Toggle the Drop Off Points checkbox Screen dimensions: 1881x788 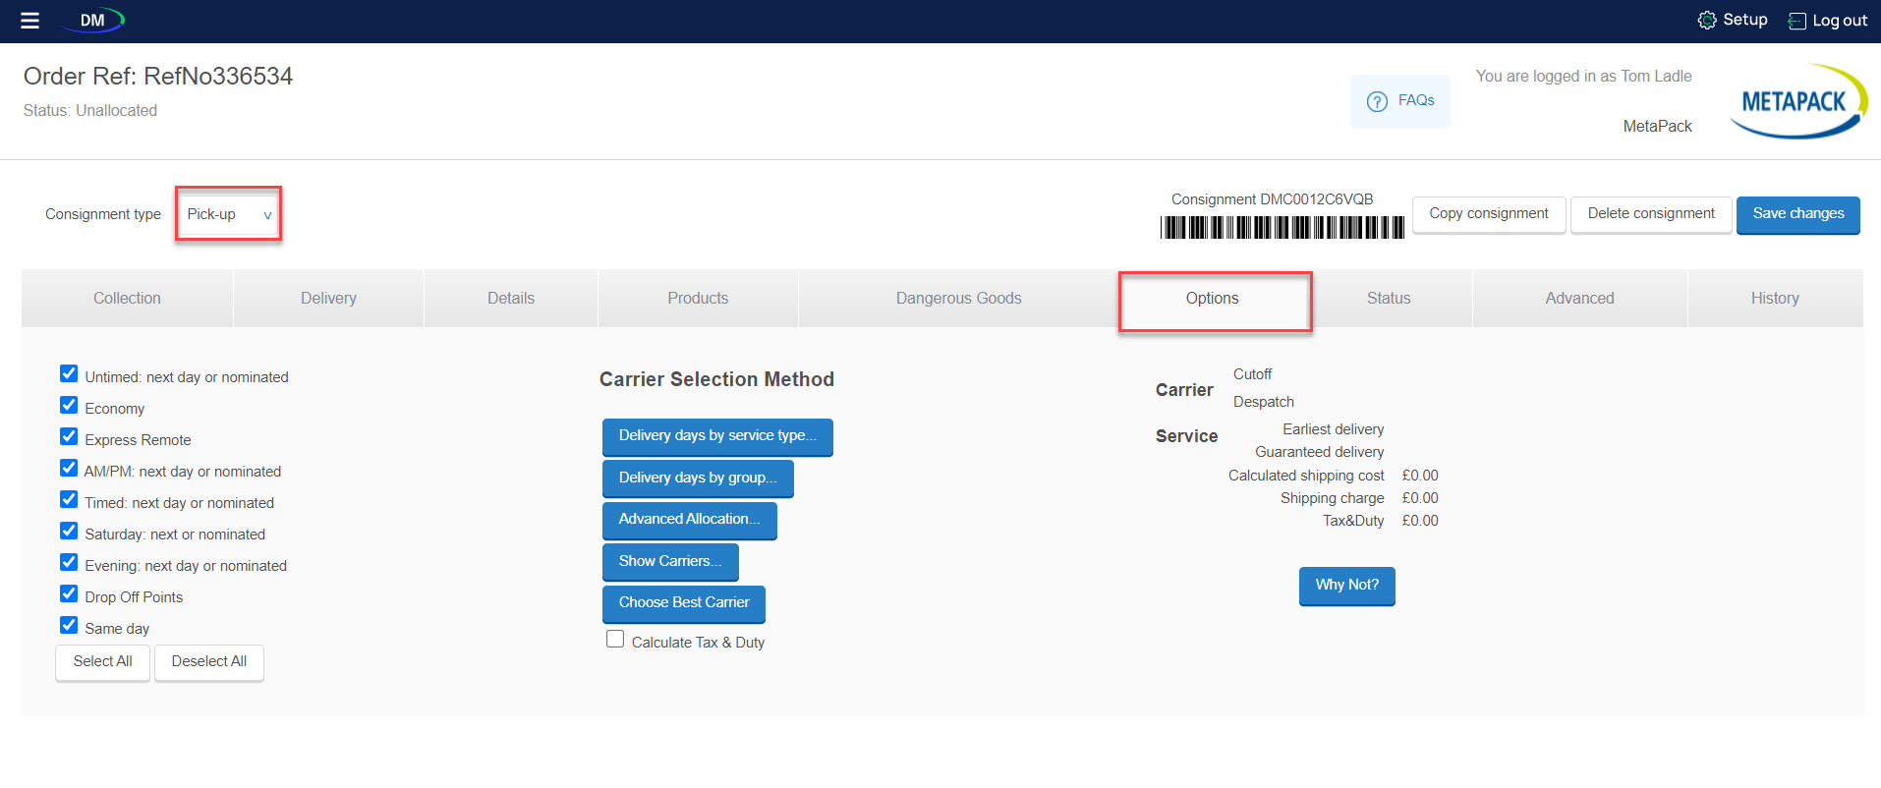(x=69, y=594)
